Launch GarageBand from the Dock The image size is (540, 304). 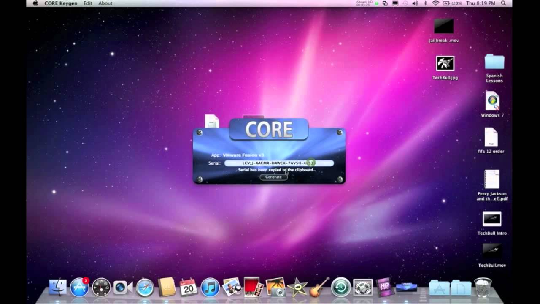click(319, 287)
